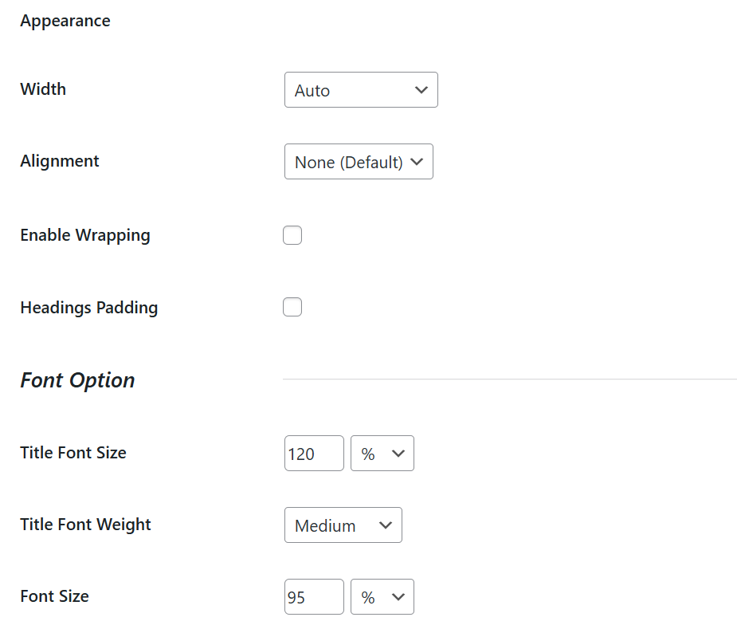Open the Width dropdown showing Auto

(361, 90)
